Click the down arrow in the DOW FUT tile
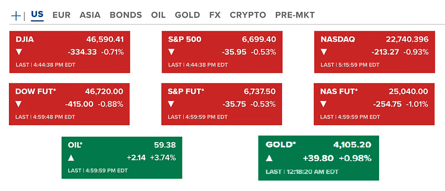This screenshot has height=191, width=445. pyautogui.click(x=18, y=104)
